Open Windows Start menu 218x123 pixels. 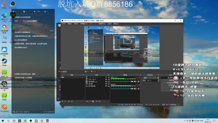(x=3, y=121)
